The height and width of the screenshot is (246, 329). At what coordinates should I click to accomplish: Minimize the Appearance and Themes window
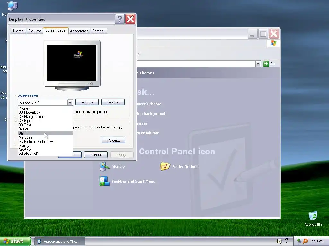coord(253,34)
